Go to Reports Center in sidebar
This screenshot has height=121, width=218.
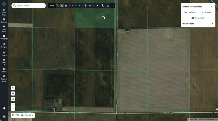(x=4, y=78)
